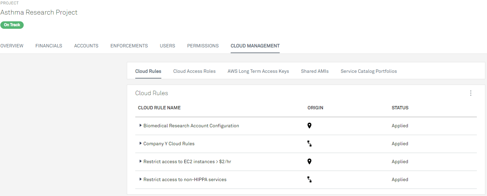
Task: View the Permissions tab
Action: click(x=203, y=46)
